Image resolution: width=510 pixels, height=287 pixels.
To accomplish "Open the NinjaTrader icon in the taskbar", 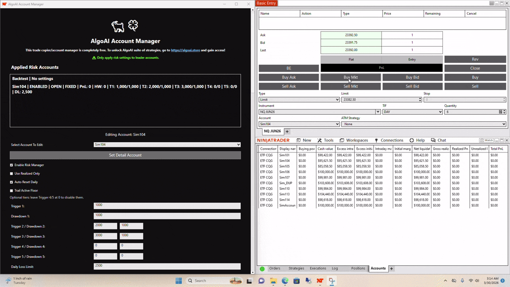I will click(x=320, y=280).
